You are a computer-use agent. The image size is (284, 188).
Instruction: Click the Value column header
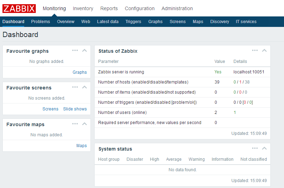220,62
